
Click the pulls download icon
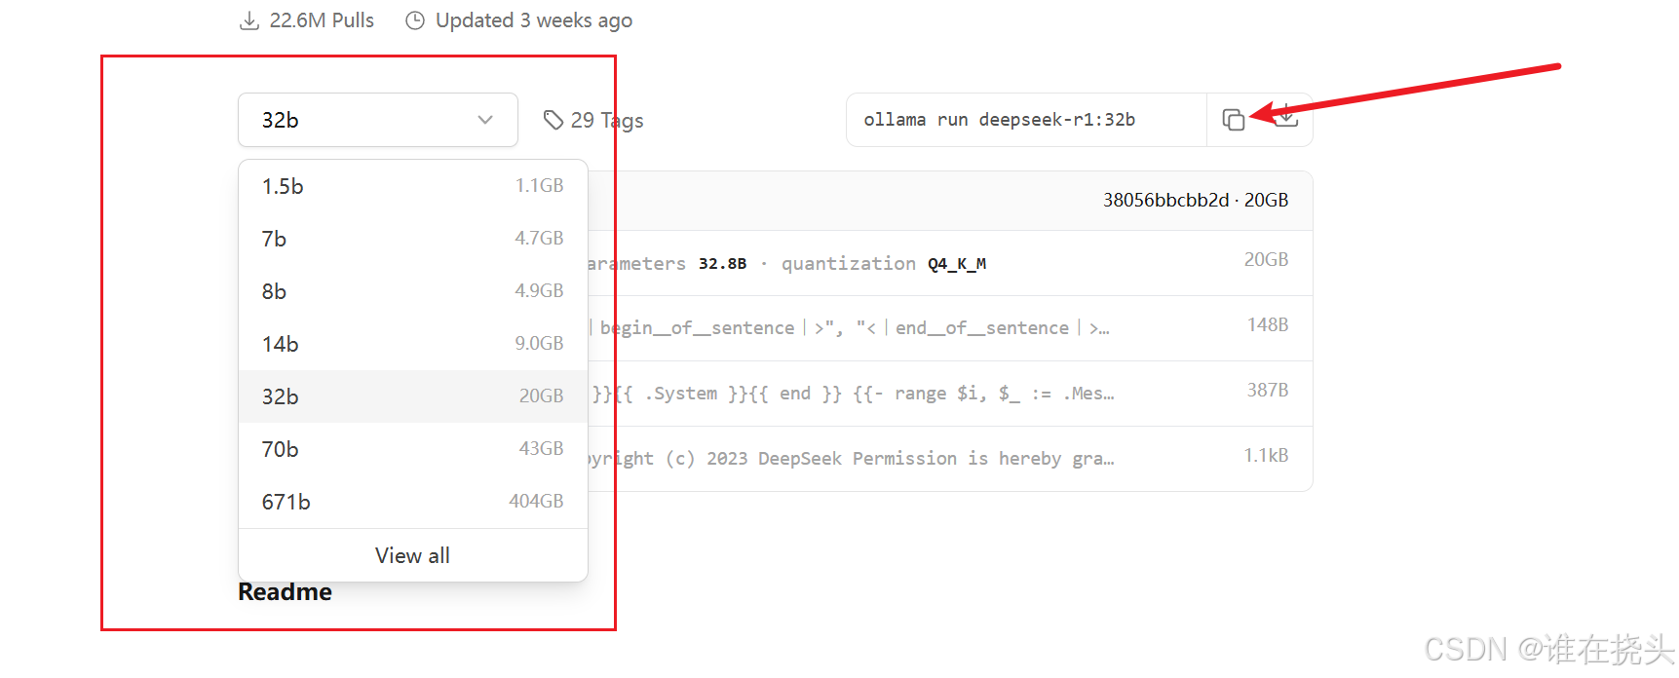coord(249,20)
